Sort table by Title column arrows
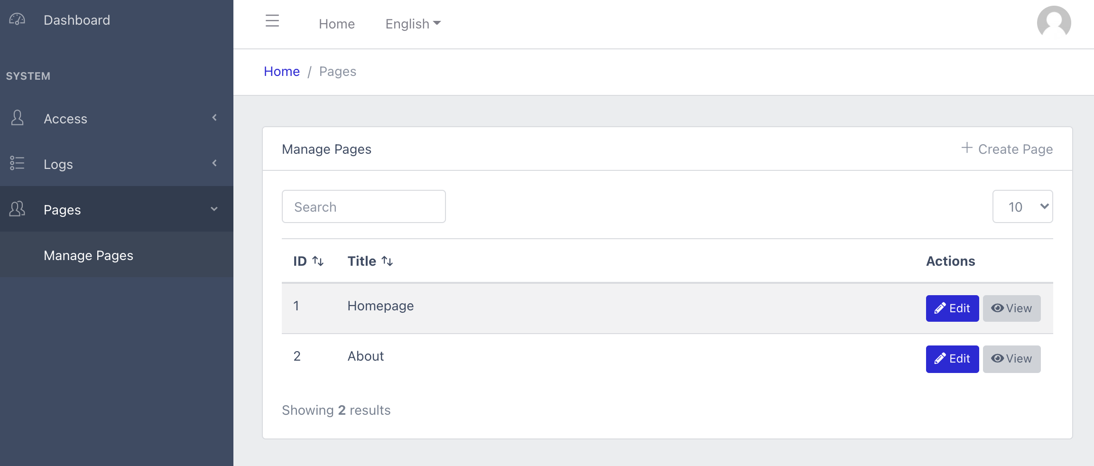Screen dimensions: 1094x466 click(x=387, y=261)
